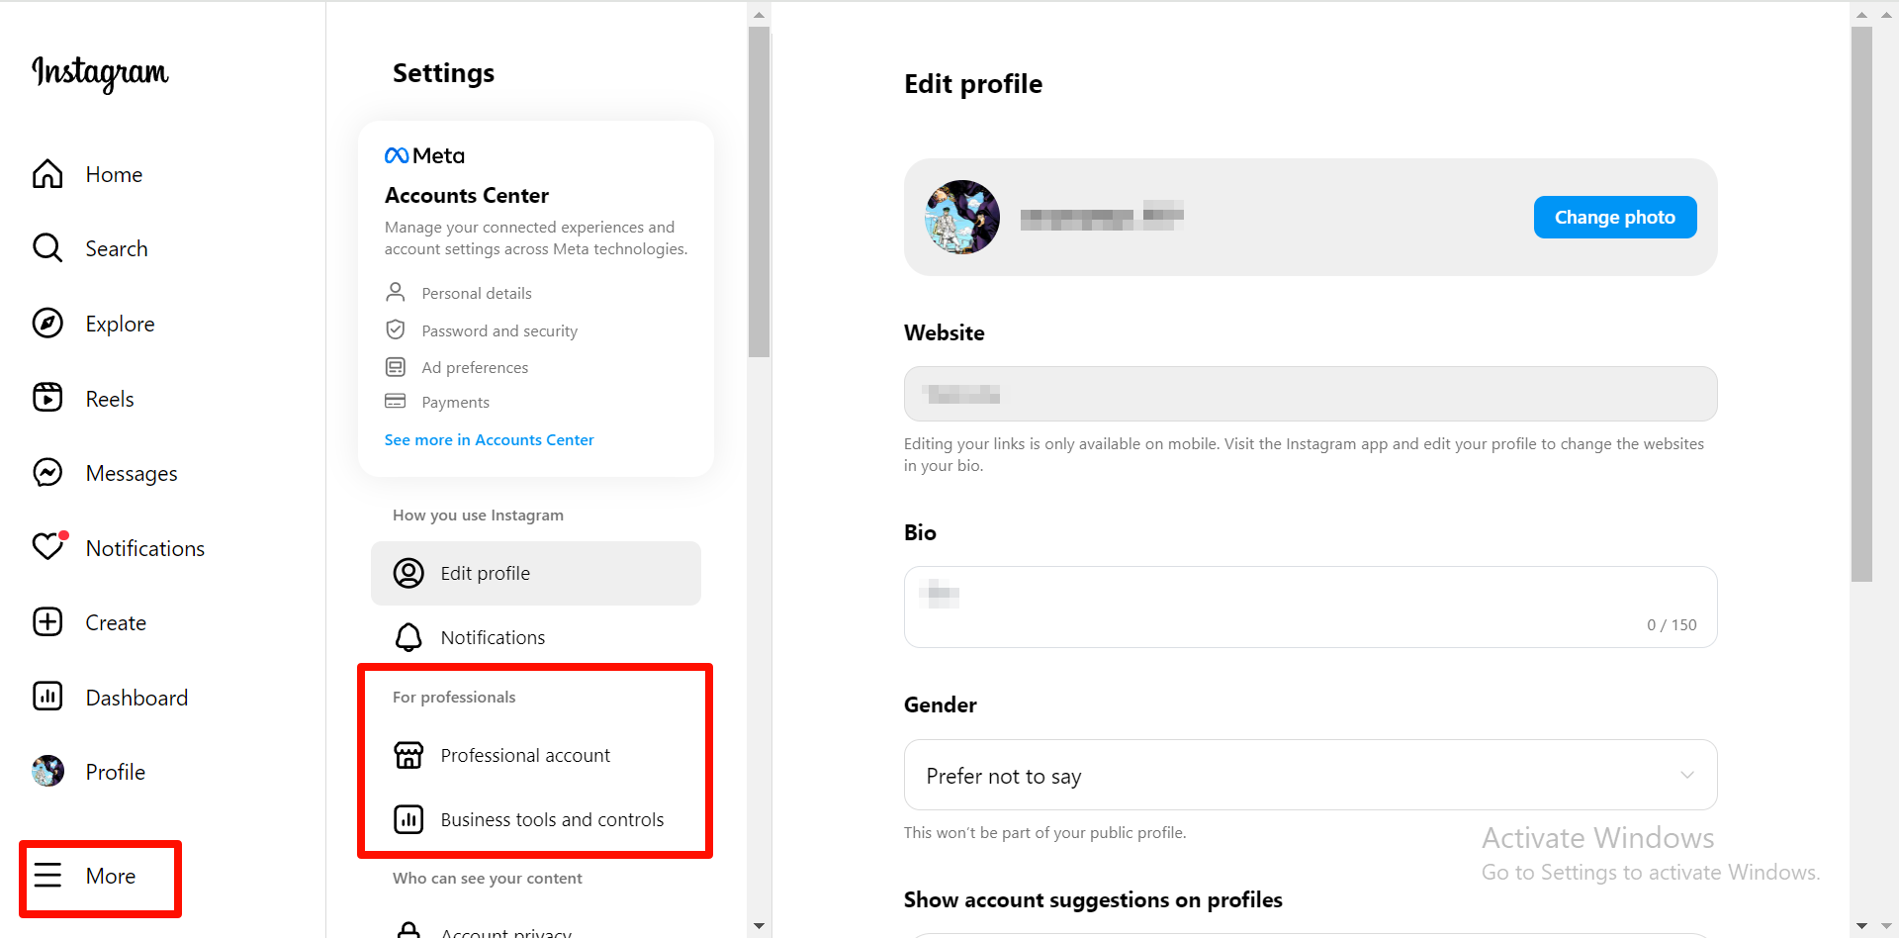The height and width of the screenshot is (938, 1899).
Task: Open Notifications heart icon in sidebar
Action: (x=47, y=547)
